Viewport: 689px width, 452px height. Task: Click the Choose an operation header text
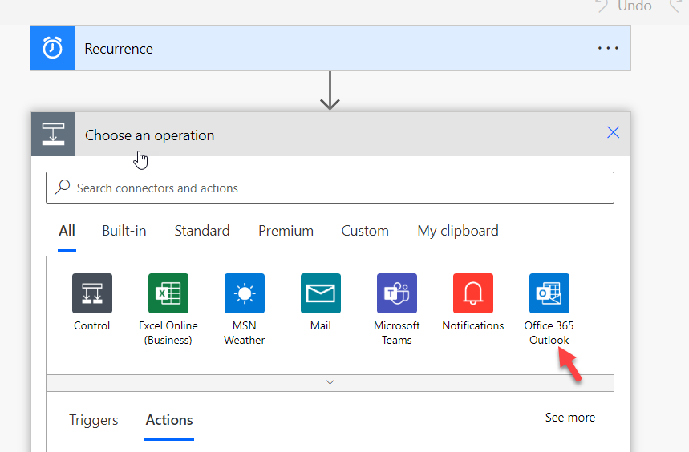pos(149,135)
